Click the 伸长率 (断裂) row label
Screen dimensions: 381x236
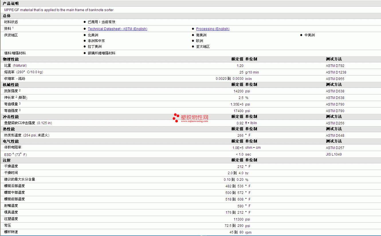[16, 98]
